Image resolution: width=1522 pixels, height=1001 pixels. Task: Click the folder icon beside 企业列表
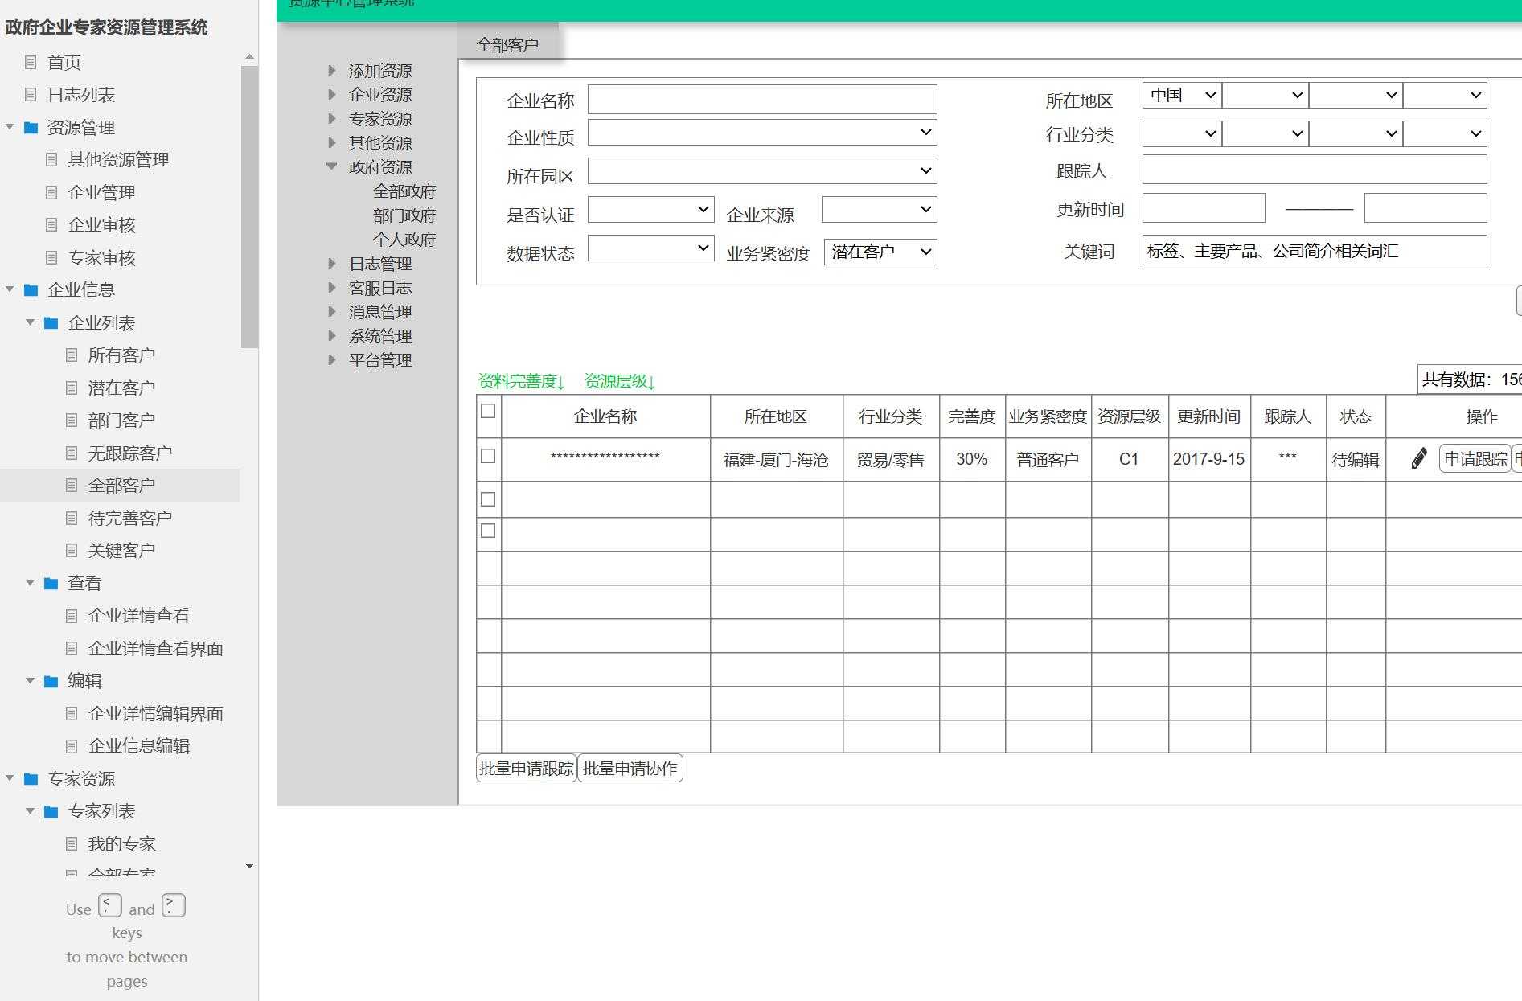pyautogui.click(x=51, y=322)
